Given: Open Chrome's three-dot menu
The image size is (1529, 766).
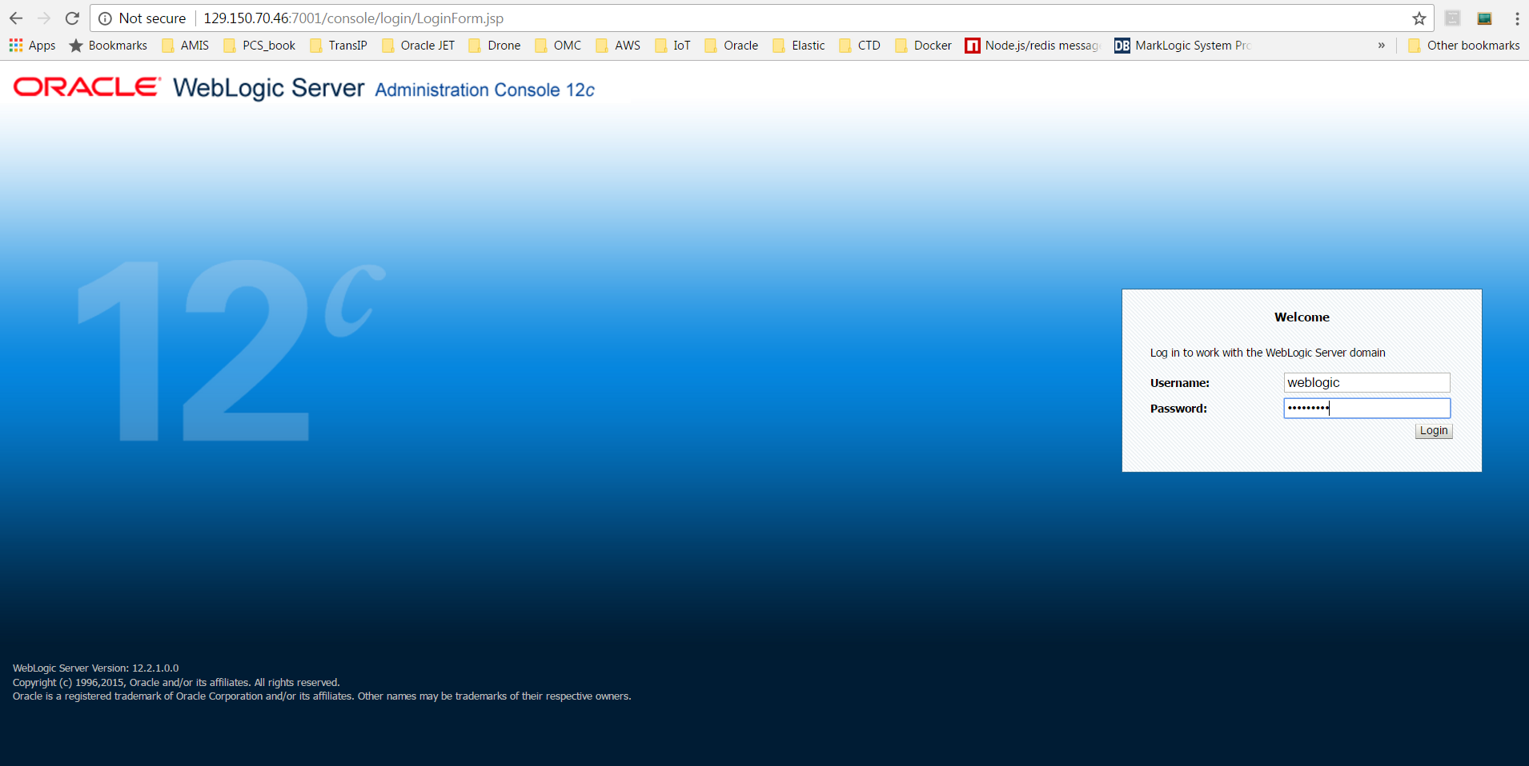Looking at the screenshot, I should tap(1517, 18).
